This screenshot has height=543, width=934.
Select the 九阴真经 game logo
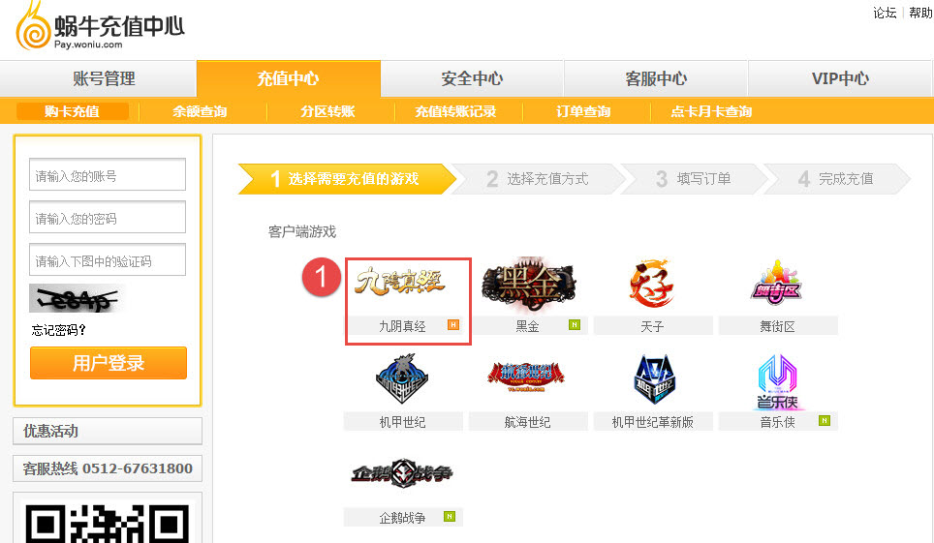pos(400,283)
